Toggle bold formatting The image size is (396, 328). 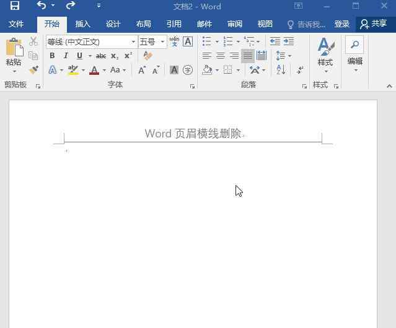click(x=52, y=56)
